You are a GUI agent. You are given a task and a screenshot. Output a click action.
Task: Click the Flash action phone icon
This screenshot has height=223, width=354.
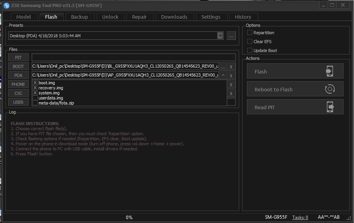(x=330, y=71)
